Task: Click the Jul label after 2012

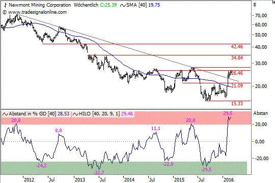Action: click(x=52, y=179)
